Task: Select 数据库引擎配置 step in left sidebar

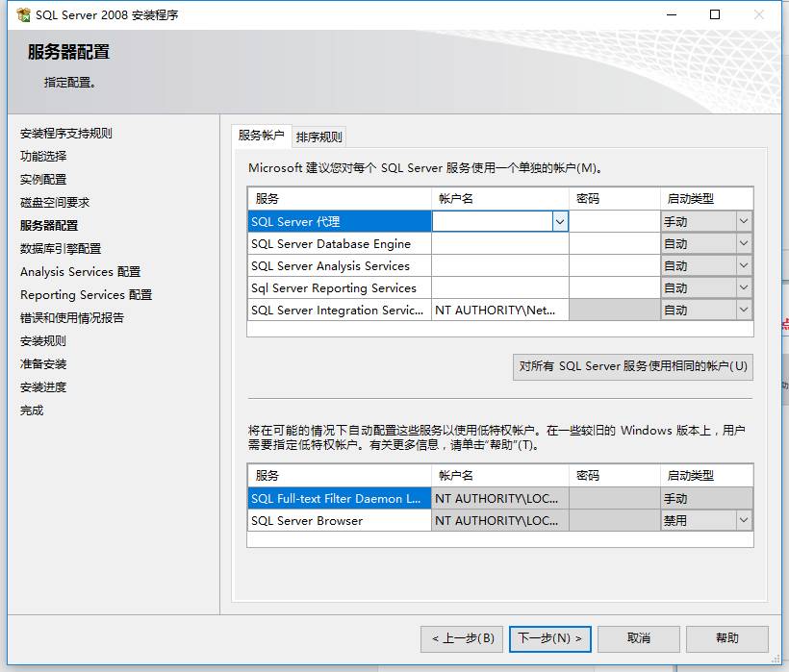Action: click(x=61, y=249)
